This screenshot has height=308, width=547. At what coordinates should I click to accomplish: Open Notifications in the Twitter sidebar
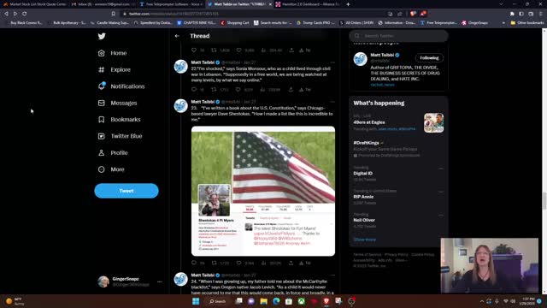pos(121,86)
